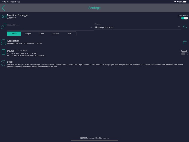Switch to the Apple tab
Viewport: 189px width, 142px height.
pyautogui.click(x=42, y=34)
